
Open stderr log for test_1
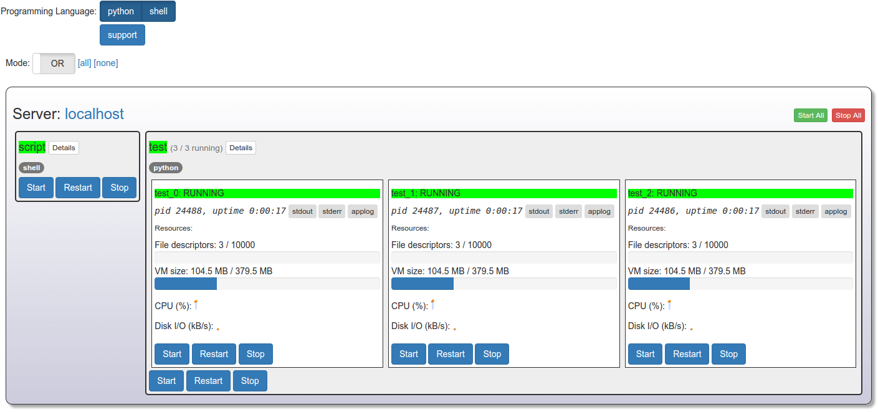pyautogui.click(x=568, y=211)
